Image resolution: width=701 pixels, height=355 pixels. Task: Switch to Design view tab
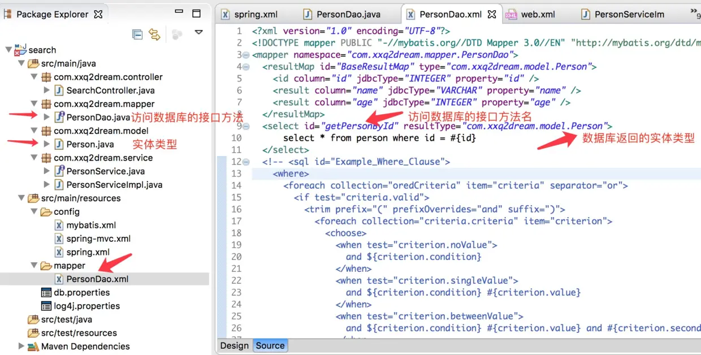click(x=234, y=345)
